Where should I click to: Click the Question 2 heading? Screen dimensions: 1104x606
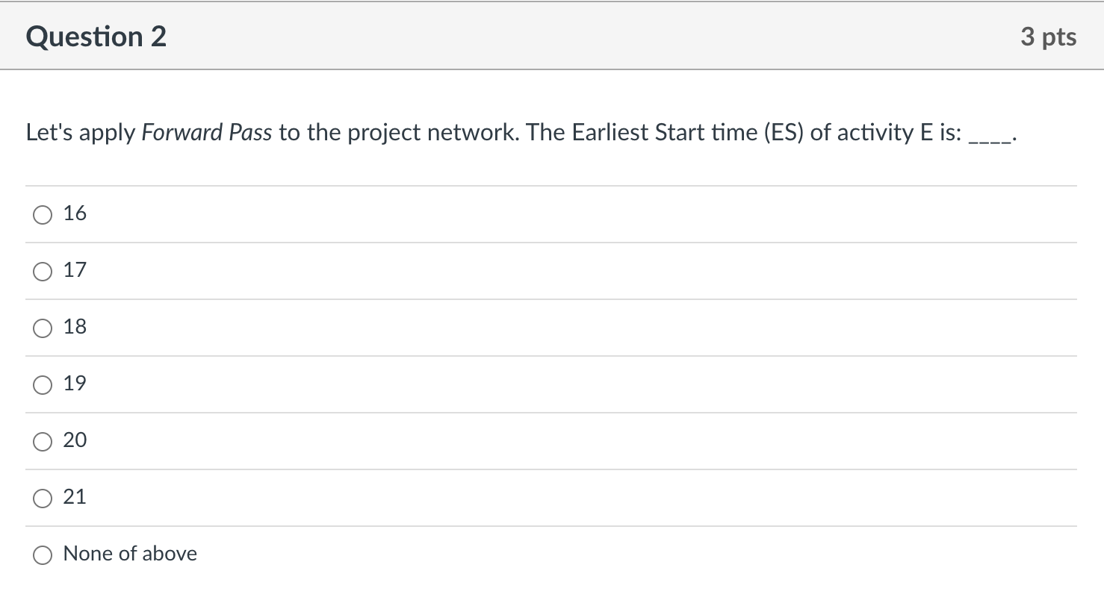(96, 35)
